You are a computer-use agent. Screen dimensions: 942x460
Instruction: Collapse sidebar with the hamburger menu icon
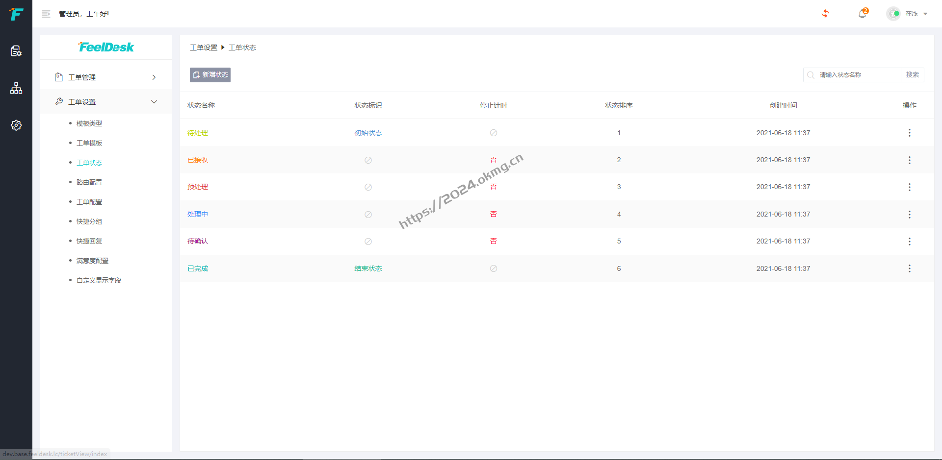pyautogui.click(x=46, y=14)
